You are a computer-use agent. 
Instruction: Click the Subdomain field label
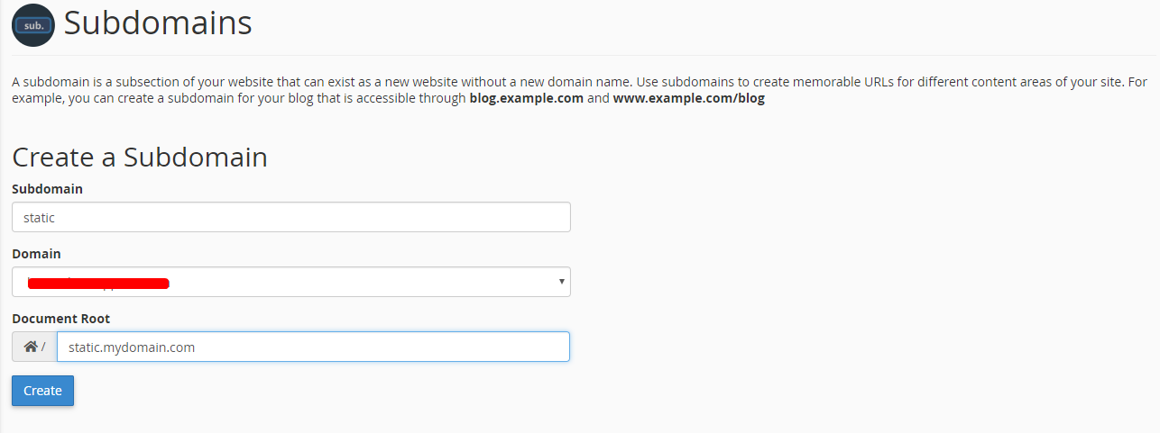[x=47, y=189]
